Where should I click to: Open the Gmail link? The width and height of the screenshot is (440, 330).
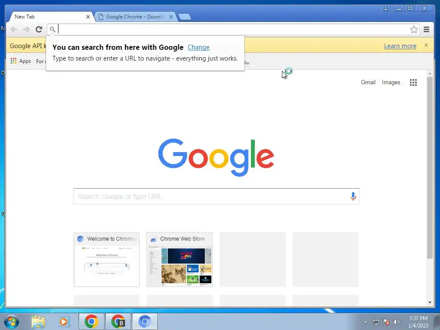(368, 82)
